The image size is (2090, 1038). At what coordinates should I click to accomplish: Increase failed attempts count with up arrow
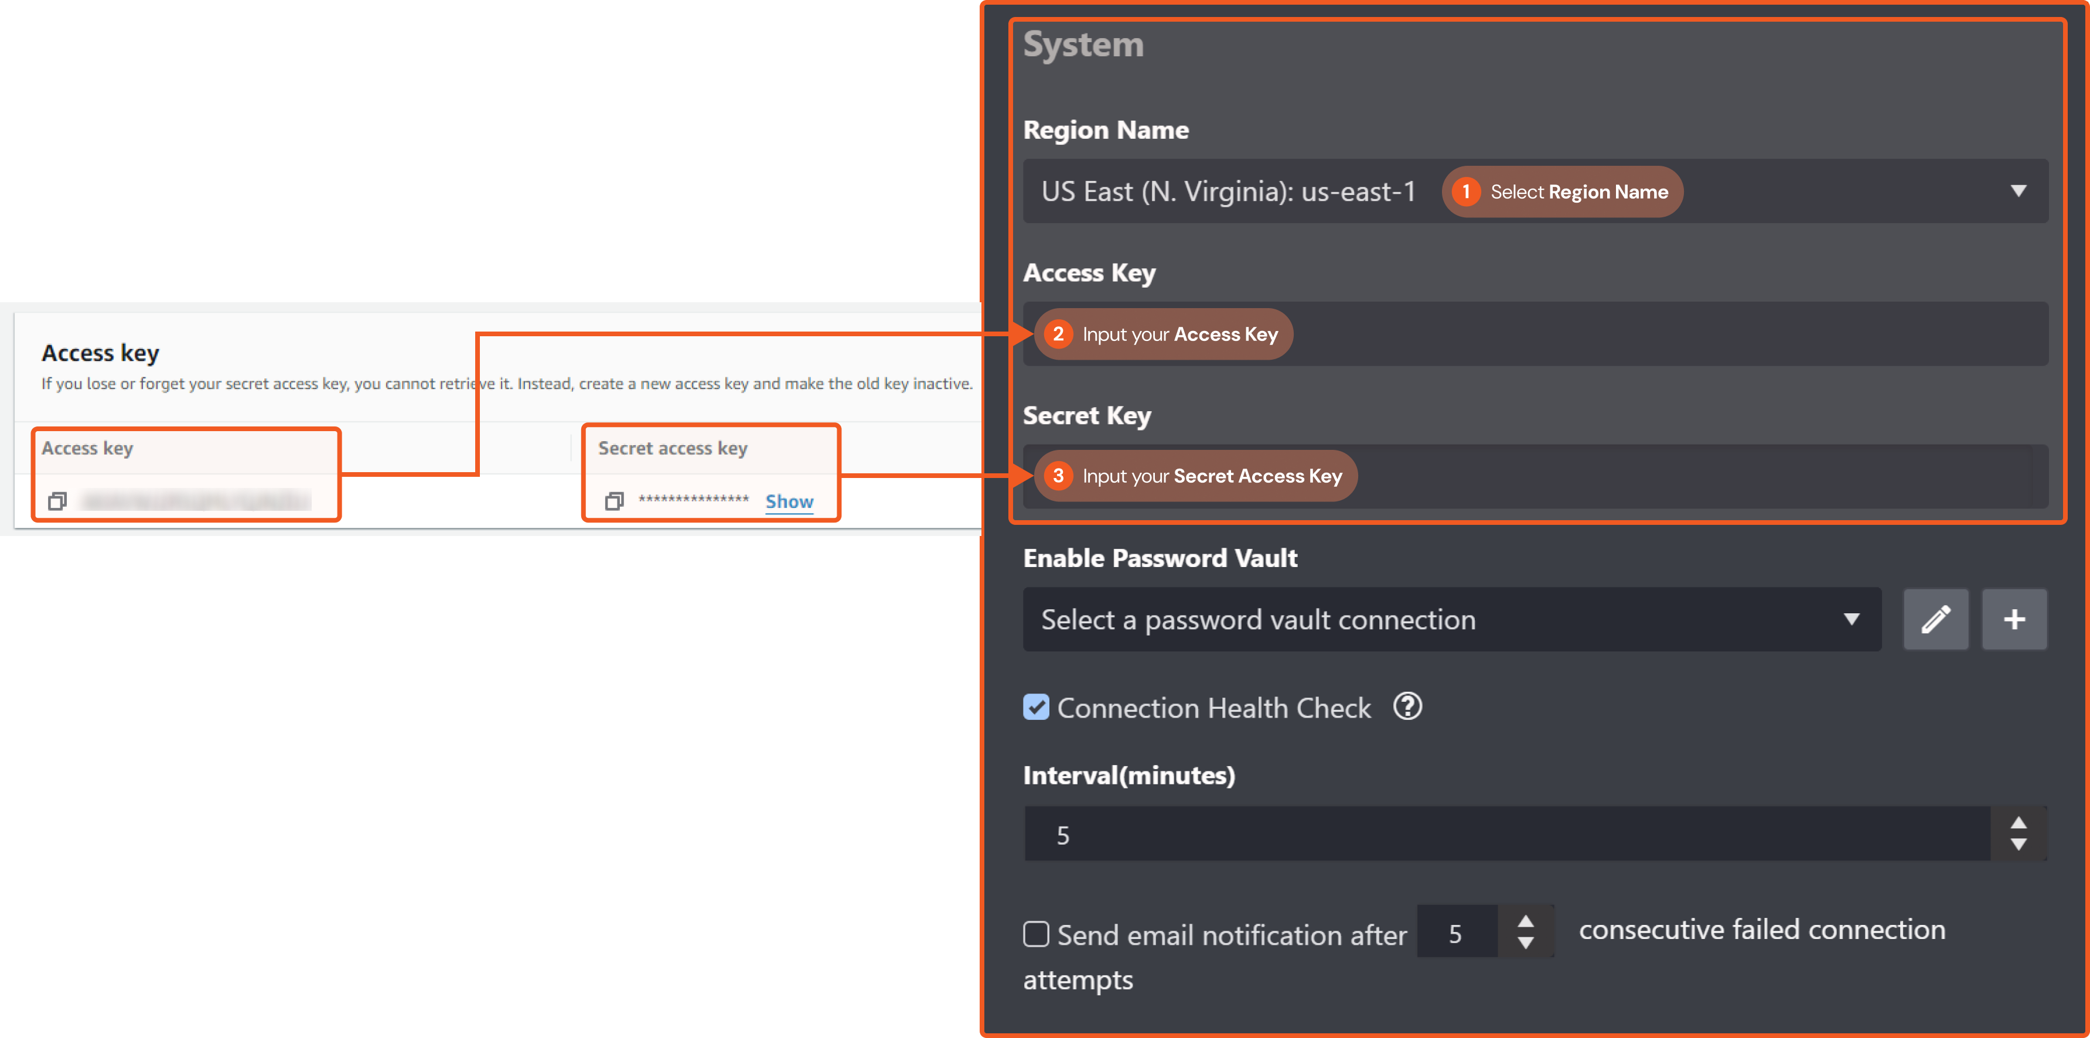click(x=1525, y=921)
